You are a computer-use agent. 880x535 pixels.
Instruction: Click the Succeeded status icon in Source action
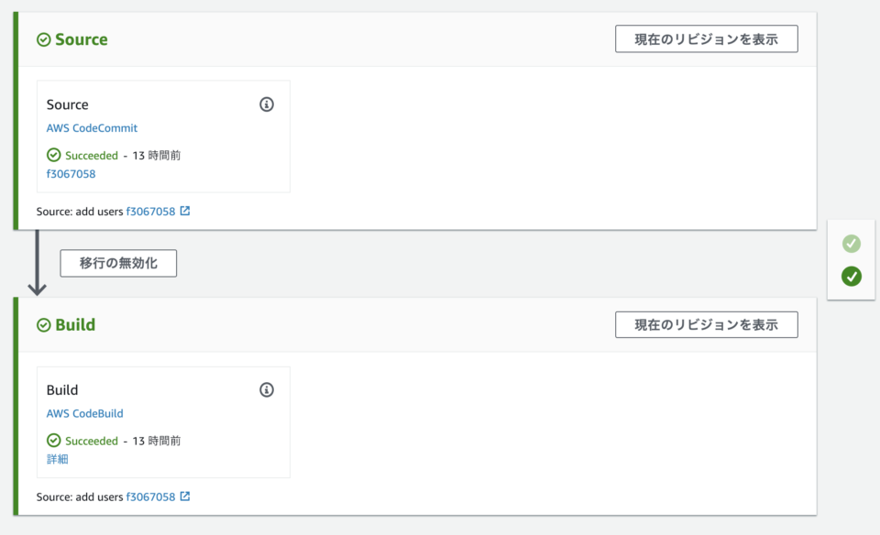pos(53,156)
